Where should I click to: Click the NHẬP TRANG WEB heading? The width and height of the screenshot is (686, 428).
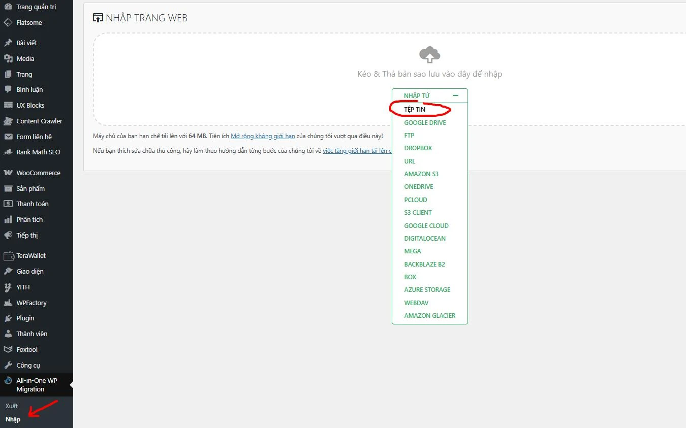[146, 18]
